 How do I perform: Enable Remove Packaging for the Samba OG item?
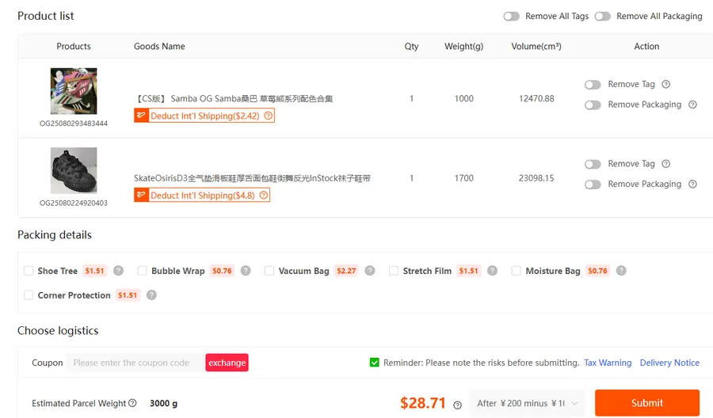pos(593,105)
